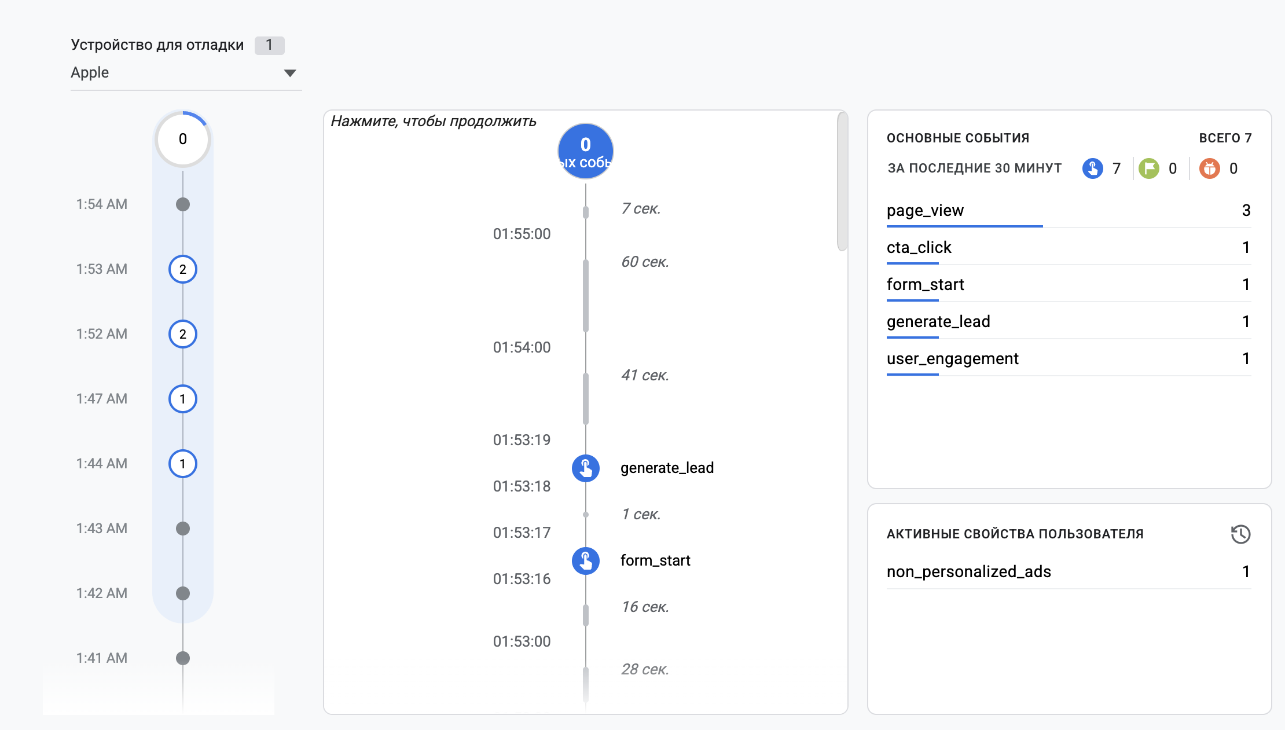This screenshot has height=730, width=1285.
Task: Select the green flag key events icon
Action: pos(1149,168)
